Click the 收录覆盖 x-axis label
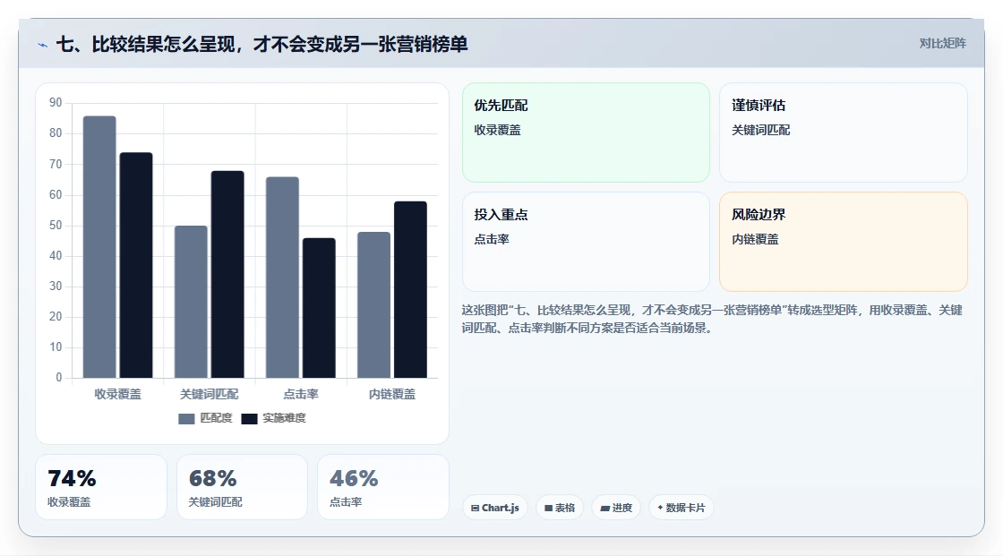Viewport: 1003px width, 556px height. pyautogui.click(x=117, y=394)
